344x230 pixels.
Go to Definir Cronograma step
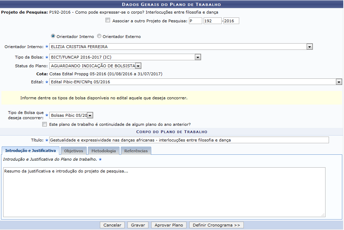216,225
